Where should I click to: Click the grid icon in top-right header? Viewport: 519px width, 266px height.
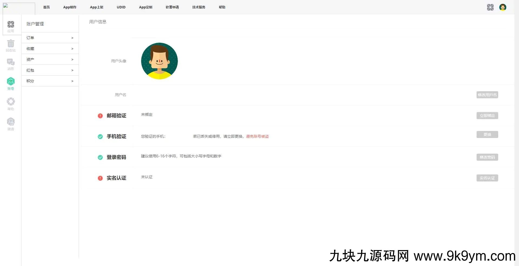tap(490, 7)
